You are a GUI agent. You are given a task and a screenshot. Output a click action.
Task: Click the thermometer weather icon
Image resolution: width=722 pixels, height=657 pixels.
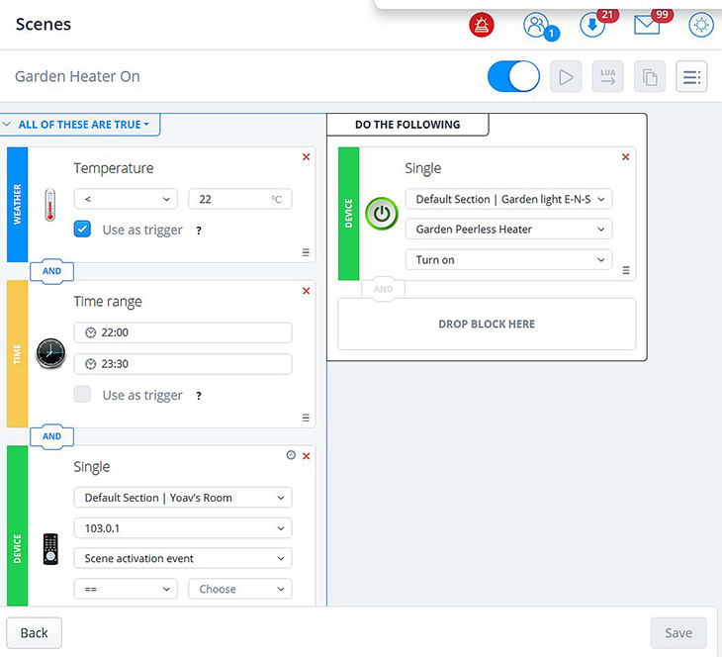tap(49, 205)
